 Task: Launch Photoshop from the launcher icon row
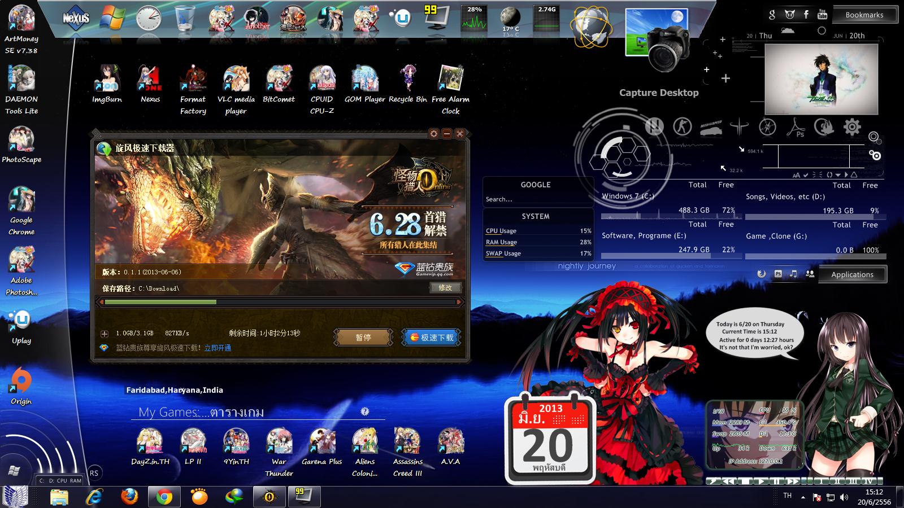(796, 127)
